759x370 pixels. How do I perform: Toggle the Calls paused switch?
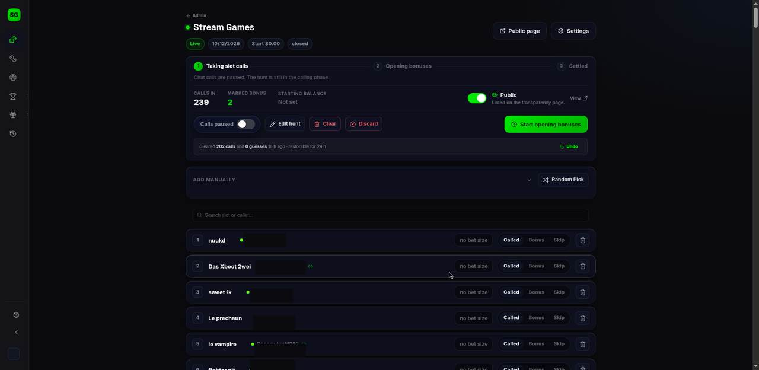point(246,124)
